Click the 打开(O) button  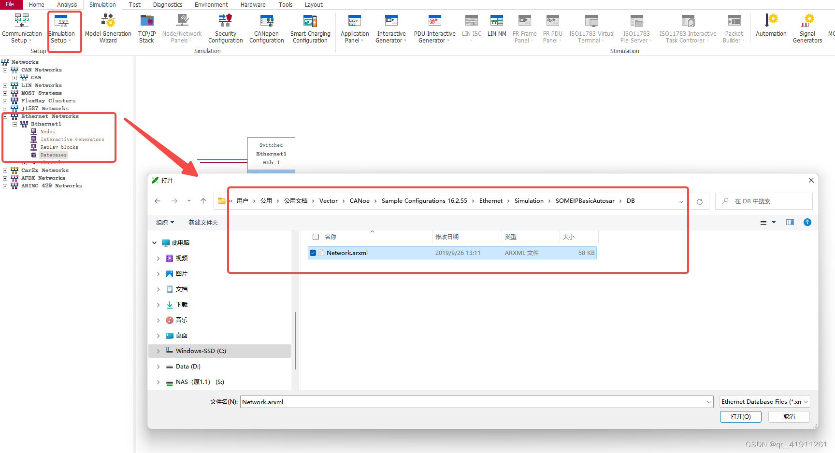(740, 416)
